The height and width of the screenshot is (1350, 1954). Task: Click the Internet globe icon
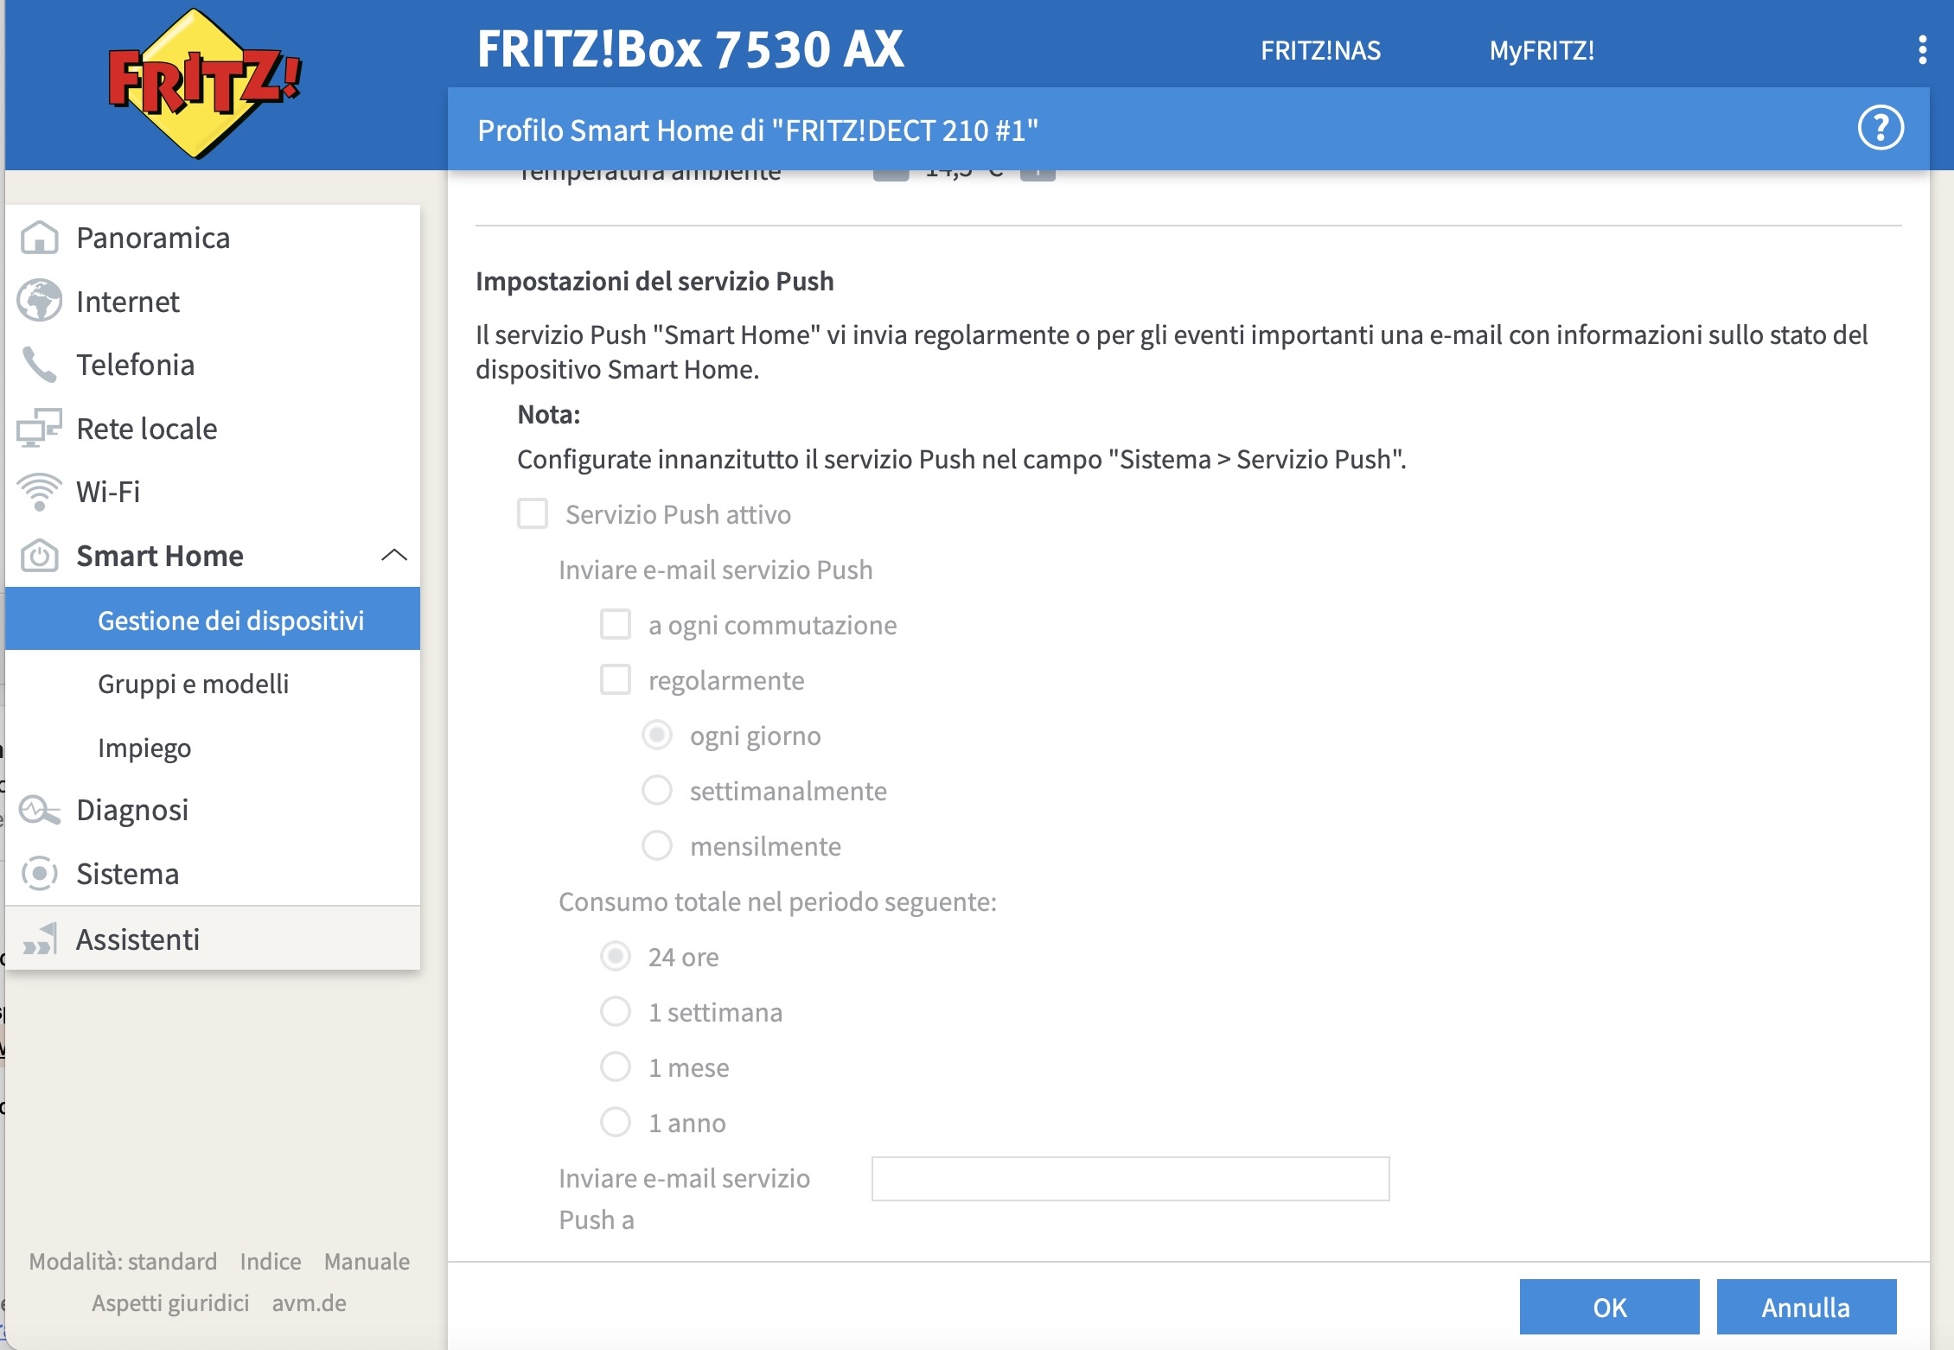click(40, 302)
